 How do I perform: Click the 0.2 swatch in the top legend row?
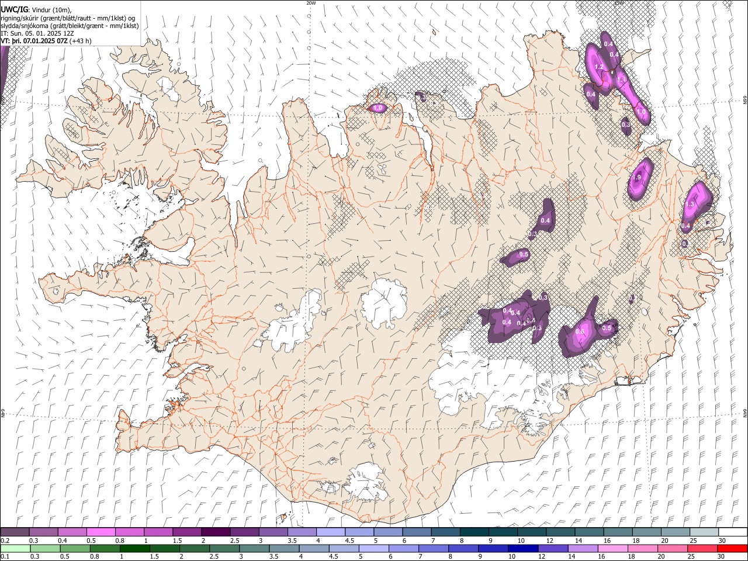pos(15,532)
